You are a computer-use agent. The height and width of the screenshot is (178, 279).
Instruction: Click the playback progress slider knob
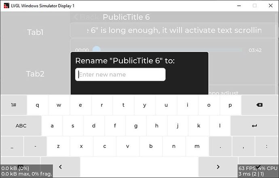[x=97, y=50]
